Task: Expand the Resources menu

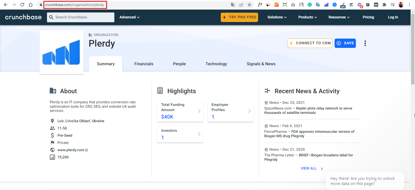Action: pyautogui.click(x=339, y=17)
